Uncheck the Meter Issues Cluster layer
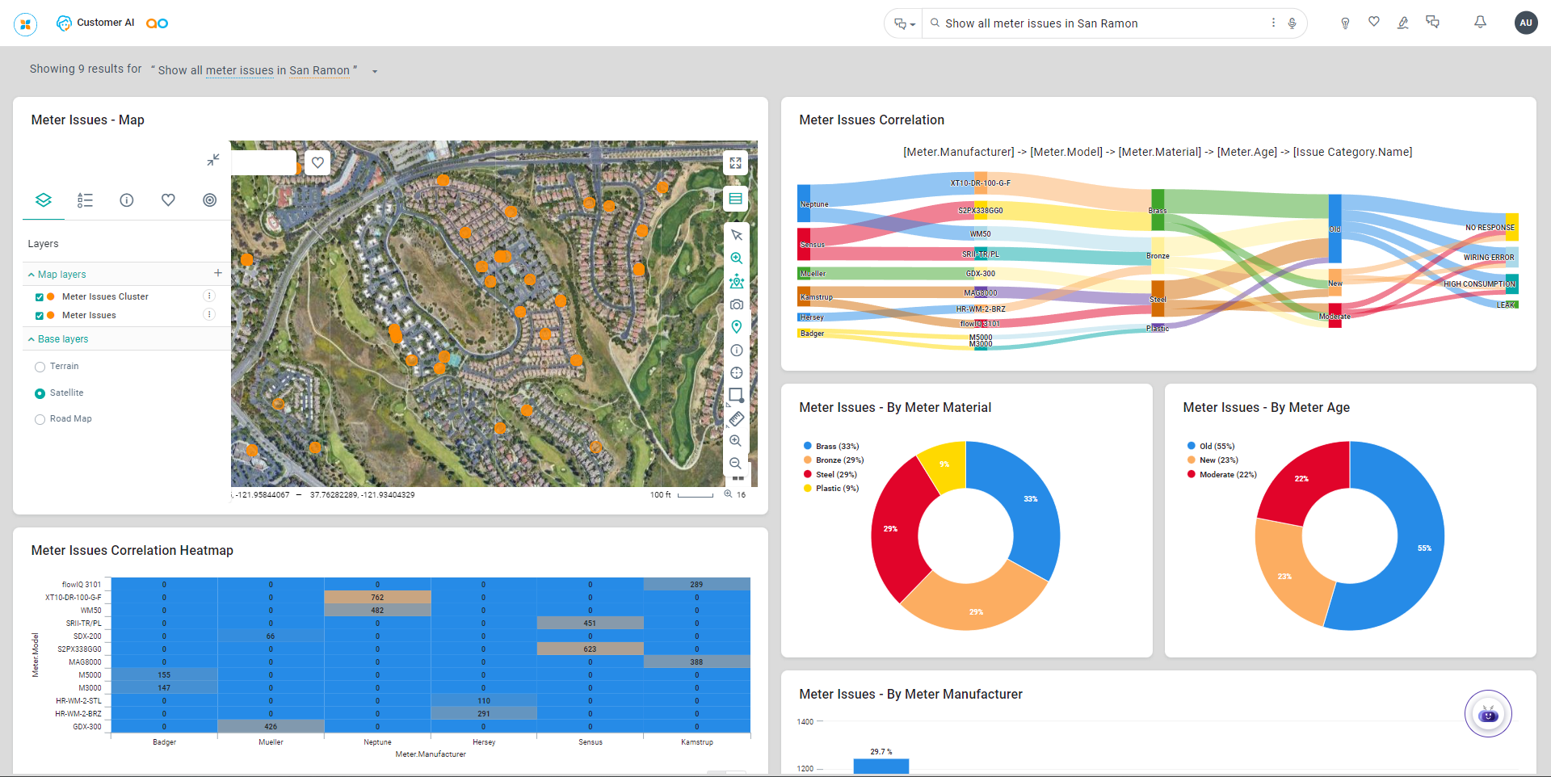This screenshot has width=1551, height=777. point(40,297)
